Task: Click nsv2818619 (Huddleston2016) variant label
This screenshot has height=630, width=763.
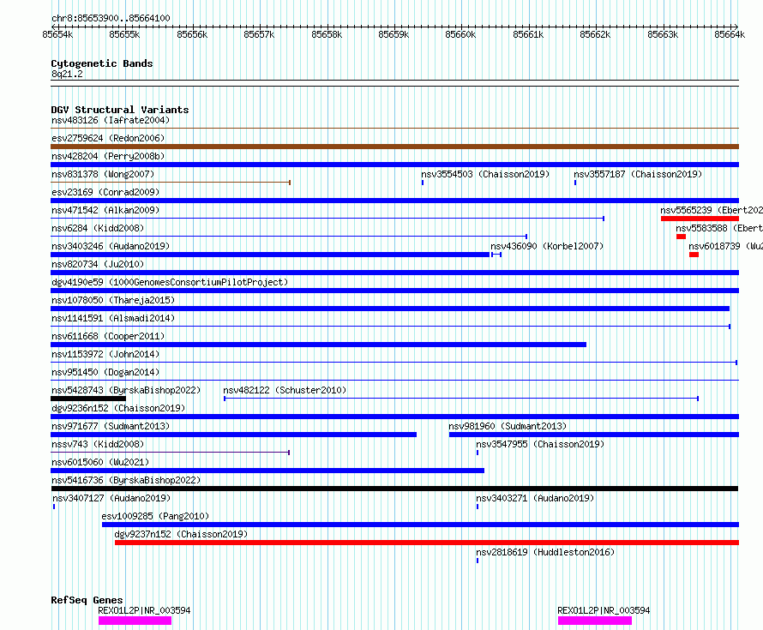Action: pyautogui.click(x=545, y=552)
